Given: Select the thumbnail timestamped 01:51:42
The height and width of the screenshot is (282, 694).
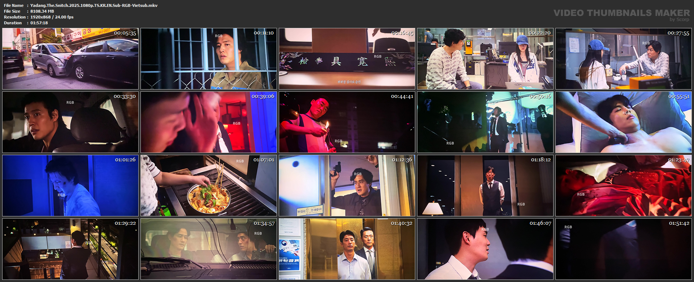Looking at the screenshot, I should click(623, 249).
